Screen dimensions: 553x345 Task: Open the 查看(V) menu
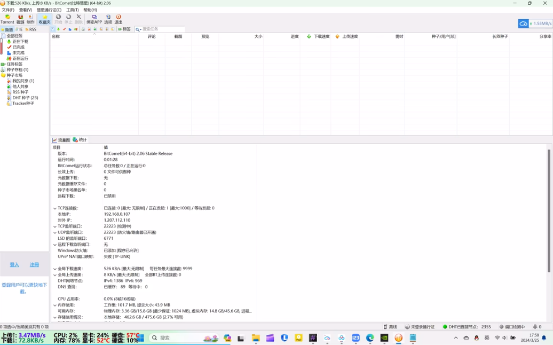click(x=26, y=10)
